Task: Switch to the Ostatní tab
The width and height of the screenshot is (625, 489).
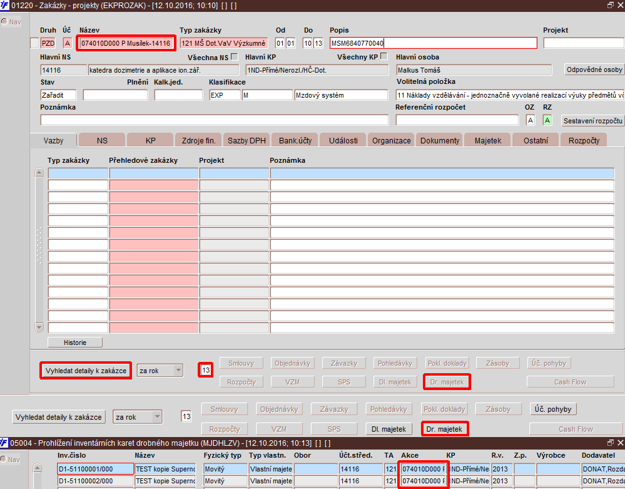Action: [x=536, y=140]
